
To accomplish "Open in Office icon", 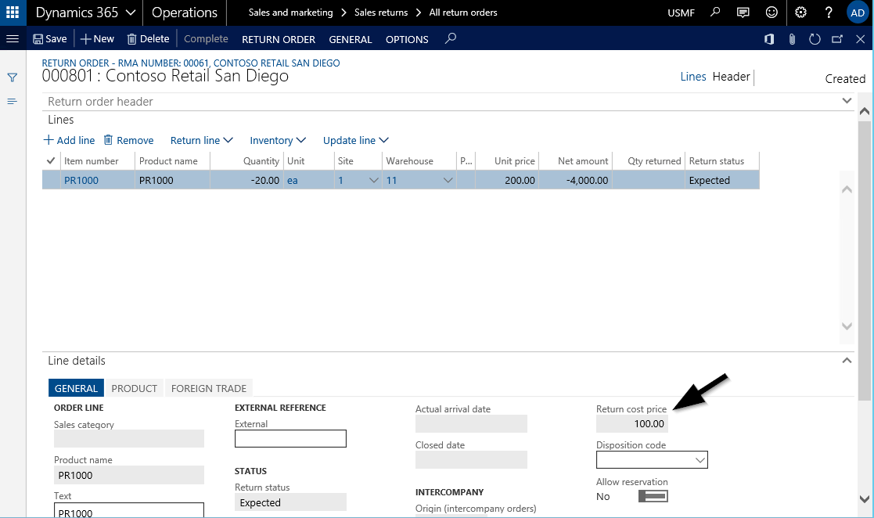I will click(769, 39).
